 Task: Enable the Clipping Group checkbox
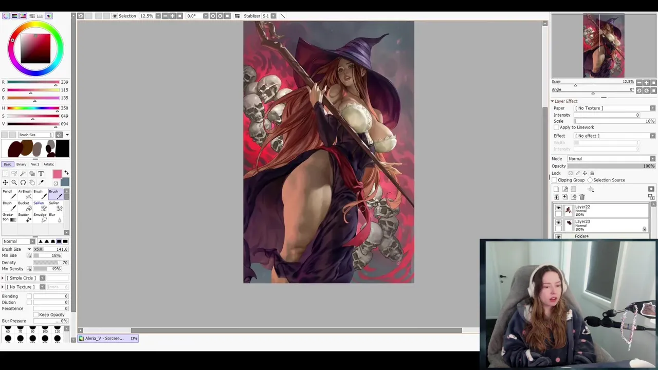[554, 180]
